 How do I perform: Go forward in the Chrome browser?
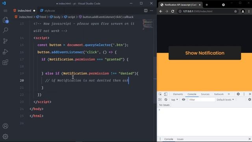pos(167,11)
